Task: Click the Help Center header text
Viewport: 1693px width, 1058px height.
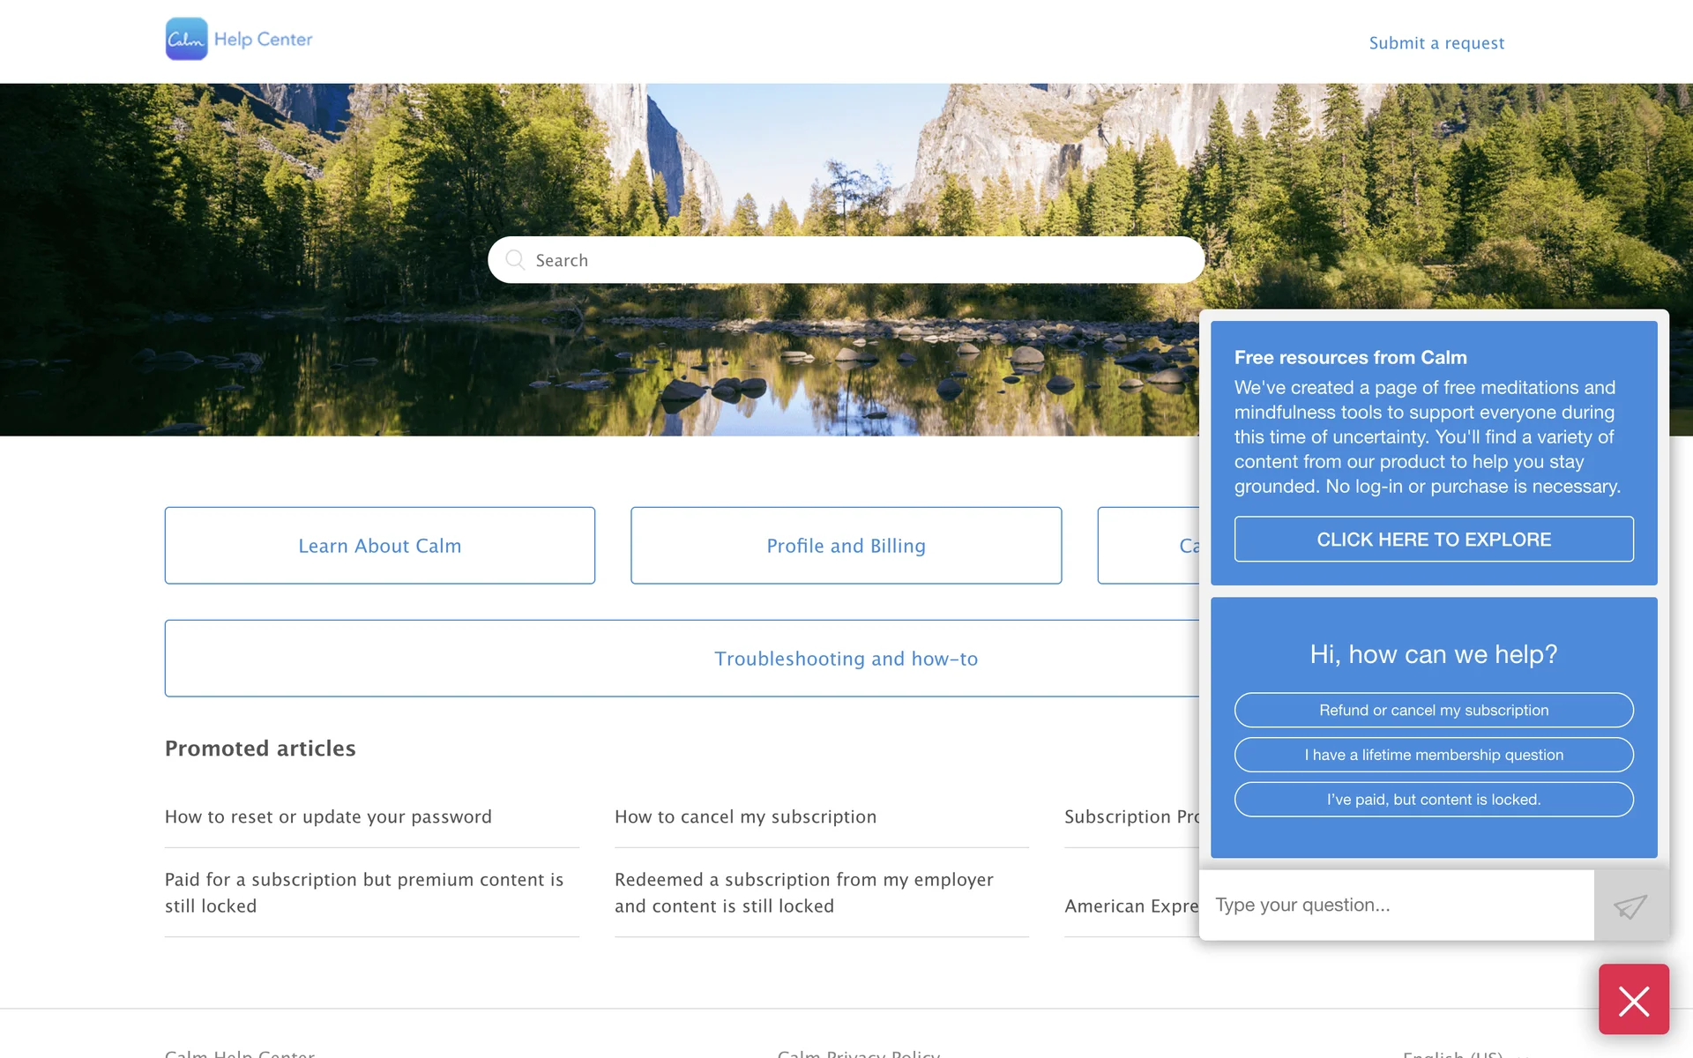Action: [x=263, y=40]
